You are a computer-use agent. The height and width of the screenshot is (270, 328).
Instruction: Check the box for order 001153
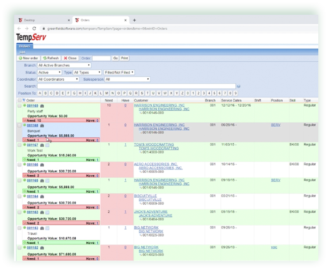19,228
